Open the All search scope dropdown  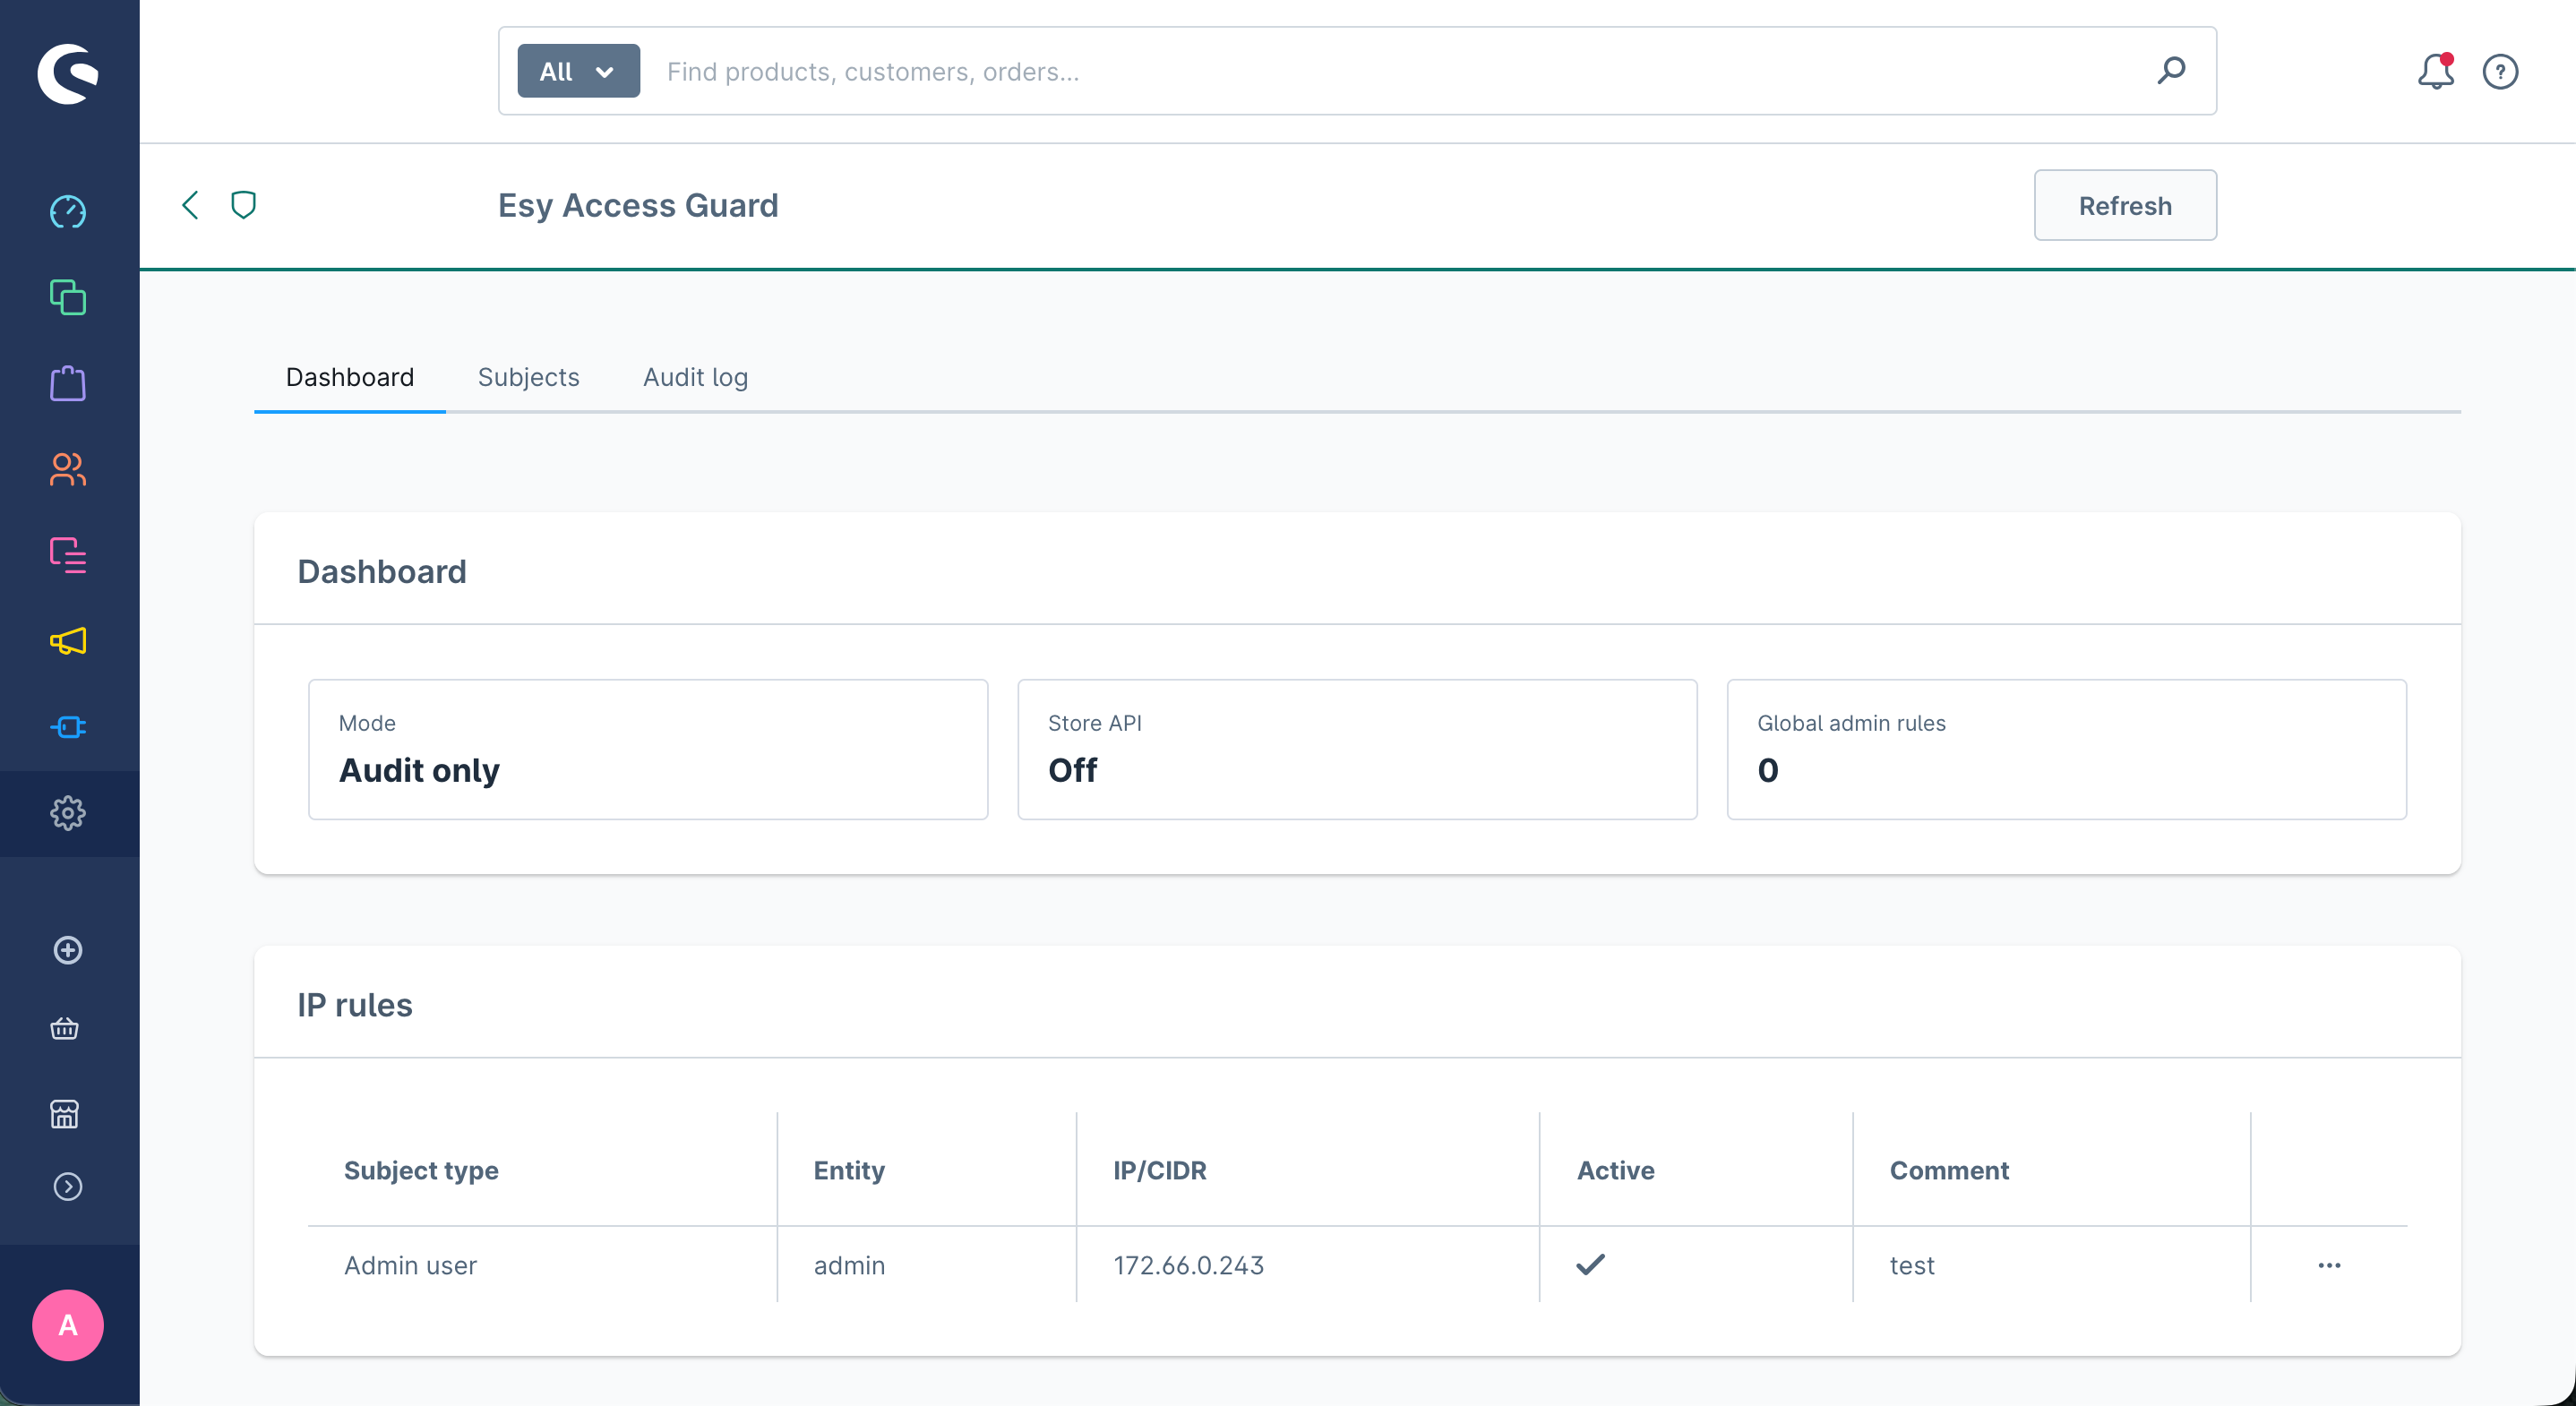pos(578,71)
